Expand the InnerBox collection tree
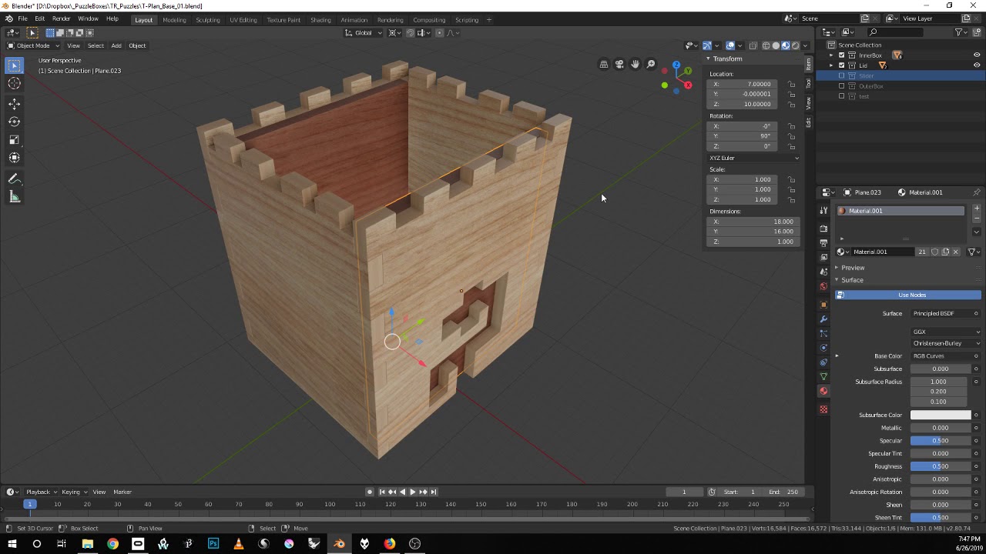 (831, 55)
